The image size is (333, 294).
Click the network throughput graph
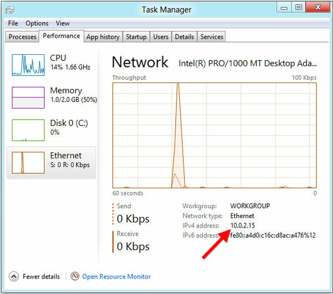coord(214,135)
